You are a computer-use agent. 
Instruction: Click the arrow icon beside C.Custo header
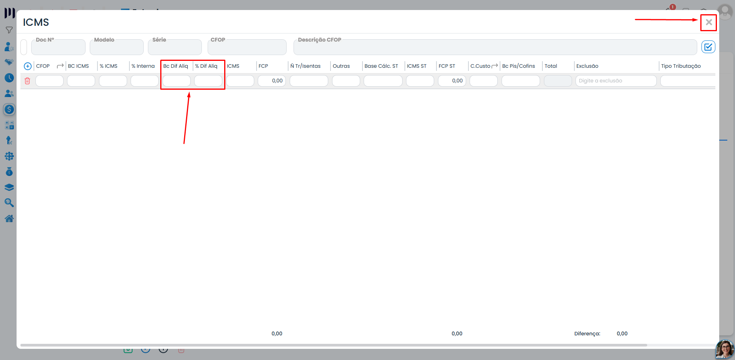pos(495,66)
